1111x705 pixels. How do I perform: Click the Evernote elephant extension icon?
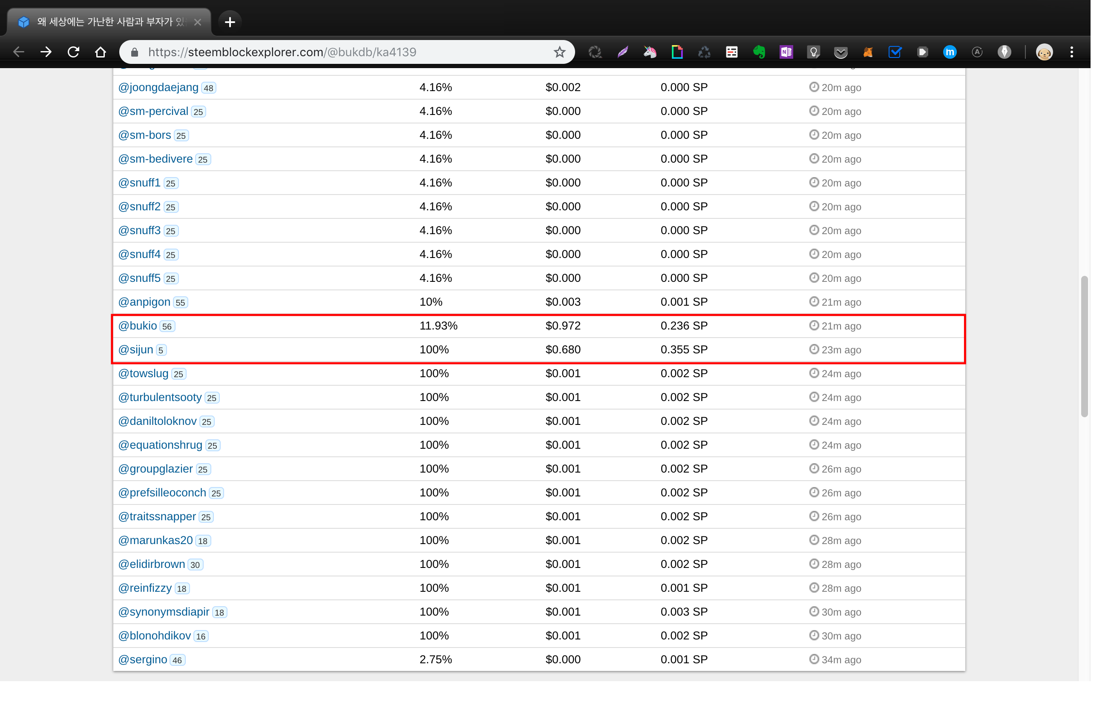[759, 52]
